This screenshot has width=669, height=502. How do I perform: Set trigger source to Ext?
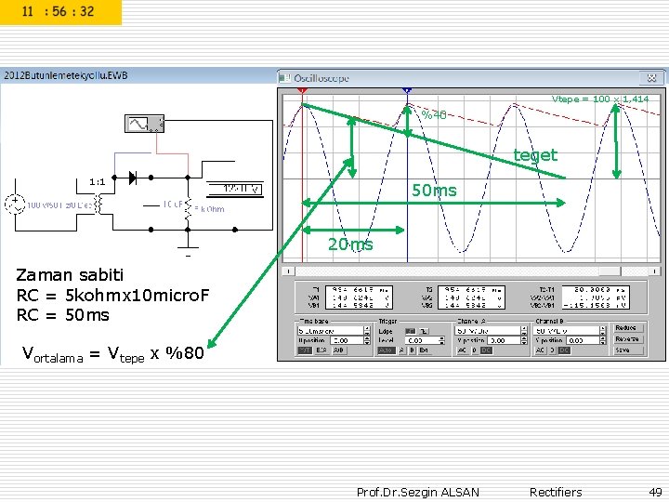coord(426,350)
